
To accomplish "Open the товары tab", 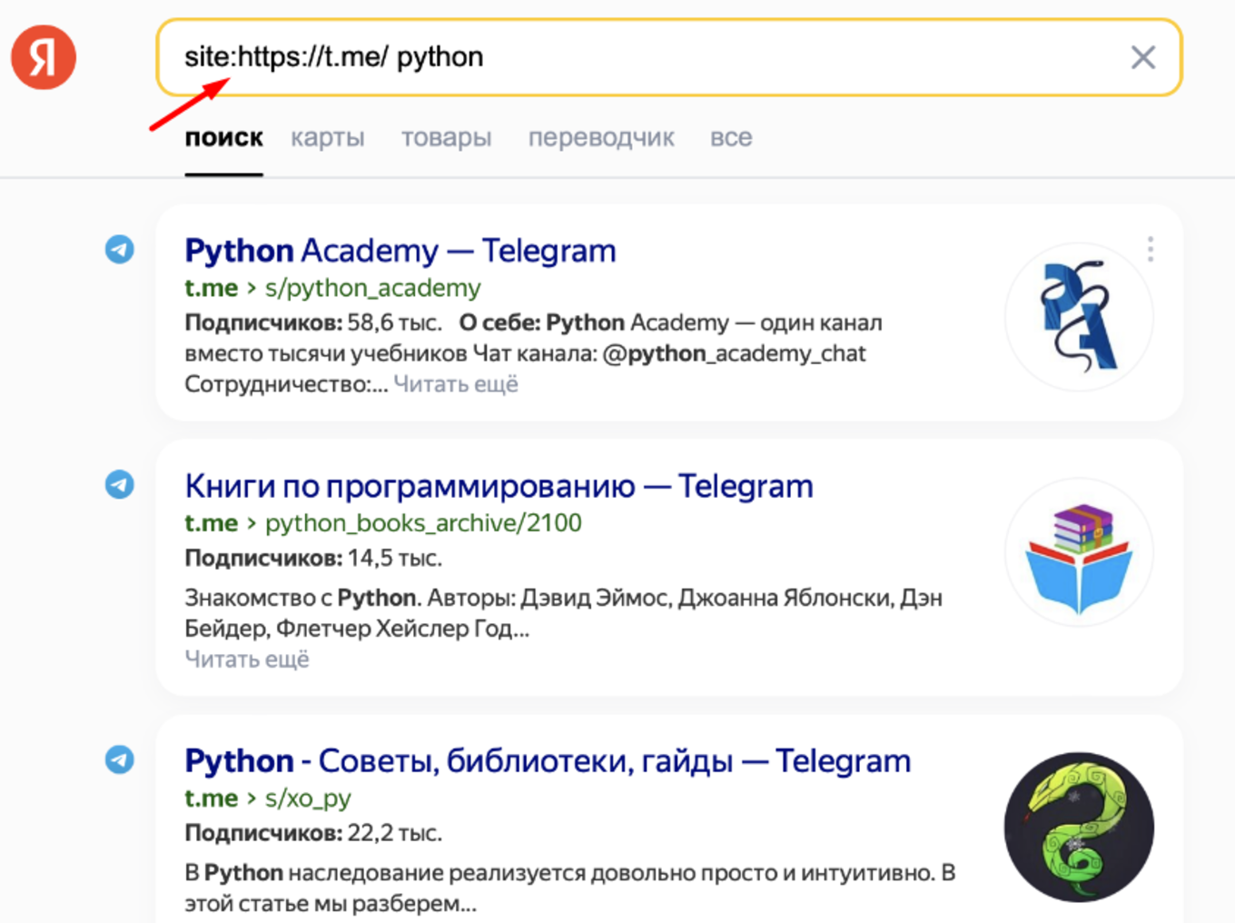I will [x=446, y=137].
